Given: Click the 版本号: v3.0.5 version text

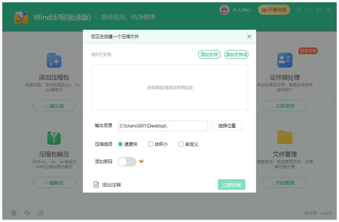Looking at the screenshot, I should [x=318, y=213].
